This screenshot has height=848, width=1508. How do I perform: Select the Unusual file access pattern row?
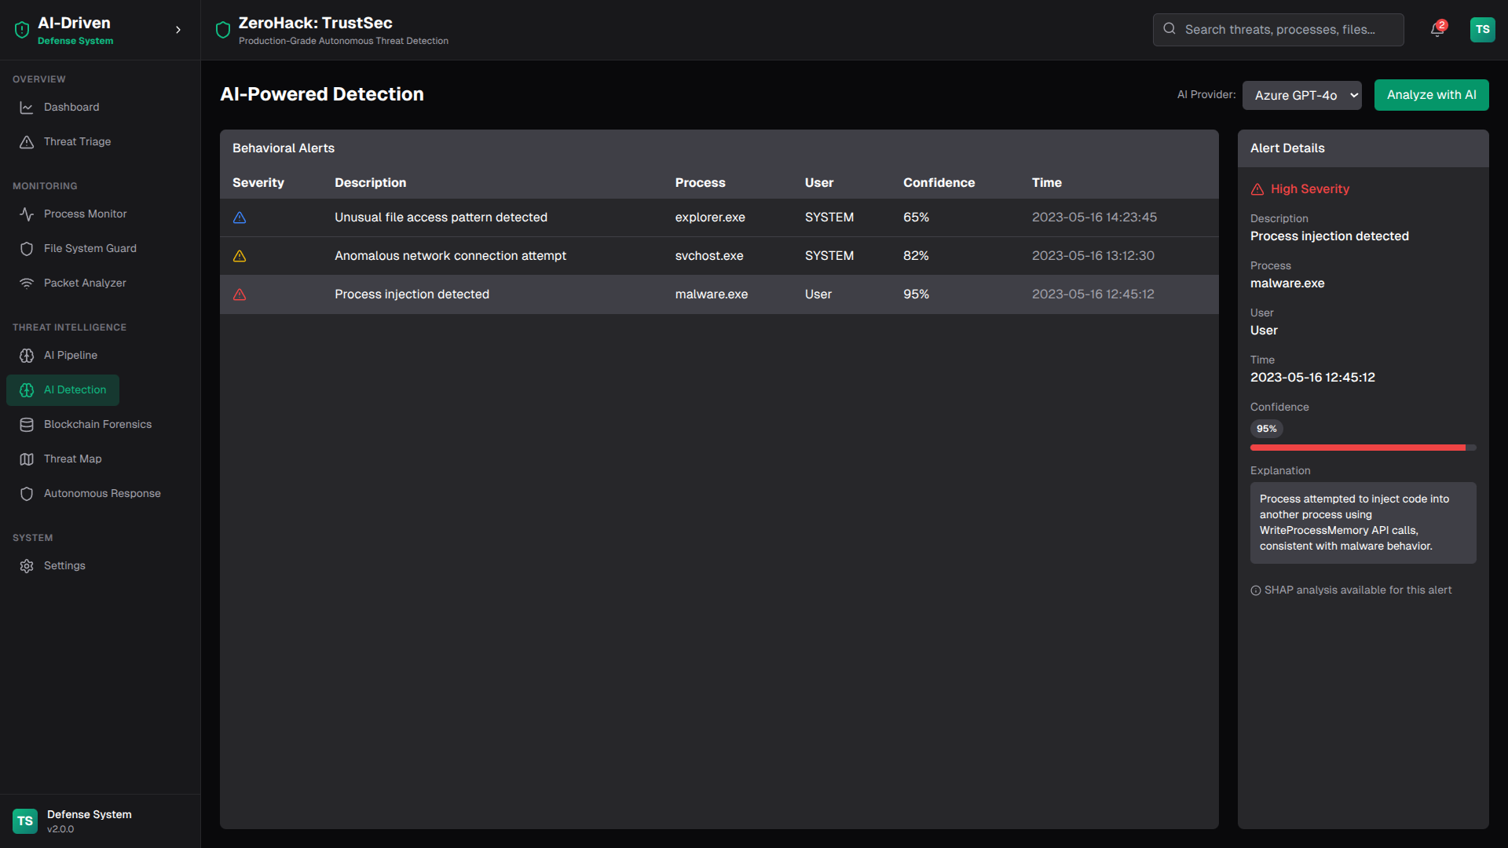pos(441,217)
